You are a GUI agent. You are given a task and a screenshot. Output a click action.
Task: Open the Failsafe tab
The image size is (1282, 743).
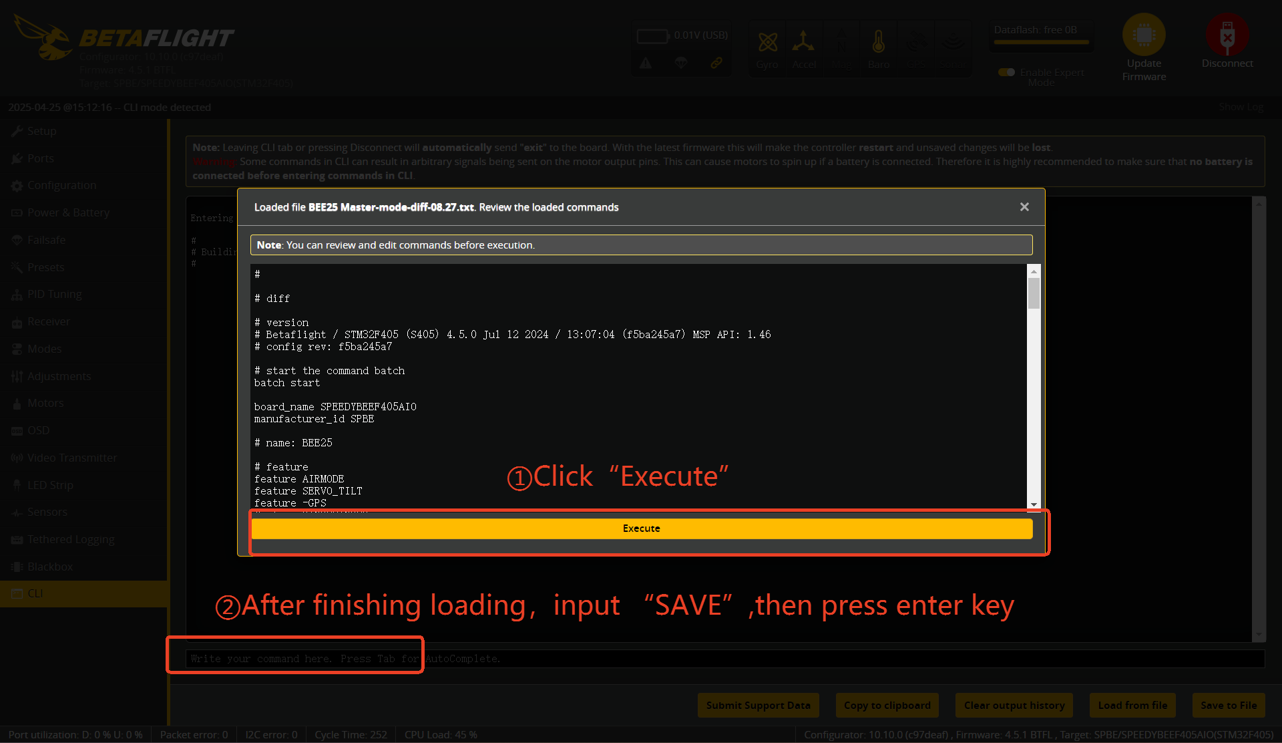click(x=83, y=240)
